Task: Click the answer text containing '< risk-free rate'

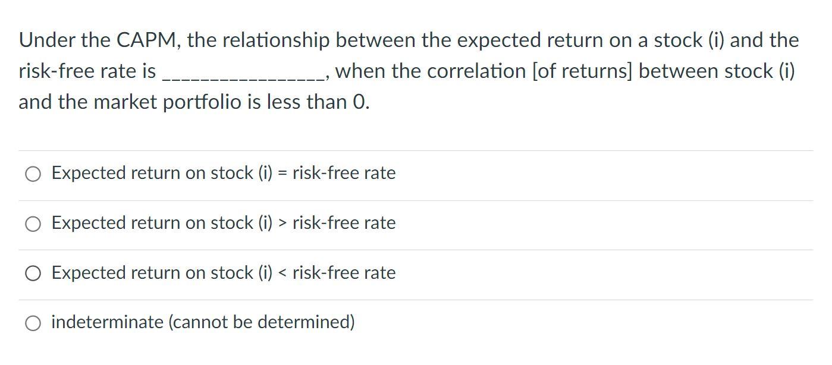Action: pyautogui.click(x=223, y=273)
